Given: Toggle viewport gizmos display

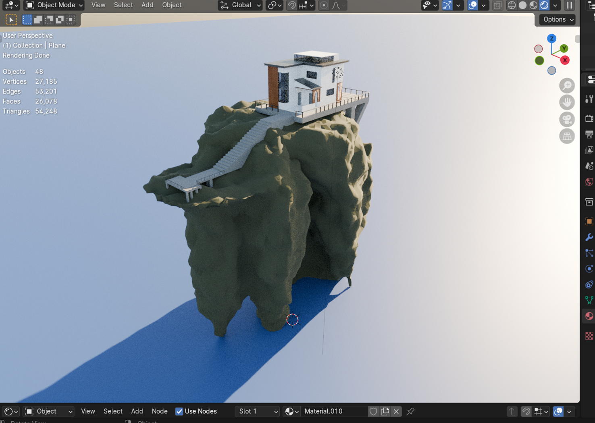Looking at the screenshot, I should tap(447, 5).
